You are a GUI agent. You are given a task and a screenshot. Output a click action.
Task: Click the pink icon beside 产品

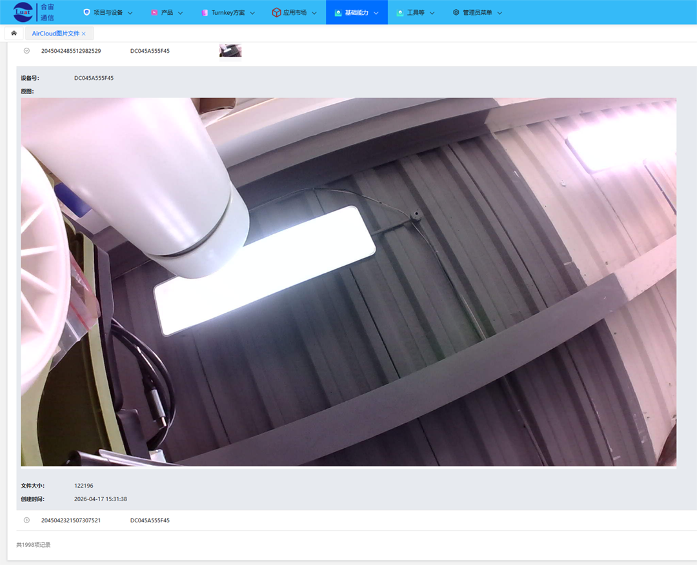[x=154, y=12]
